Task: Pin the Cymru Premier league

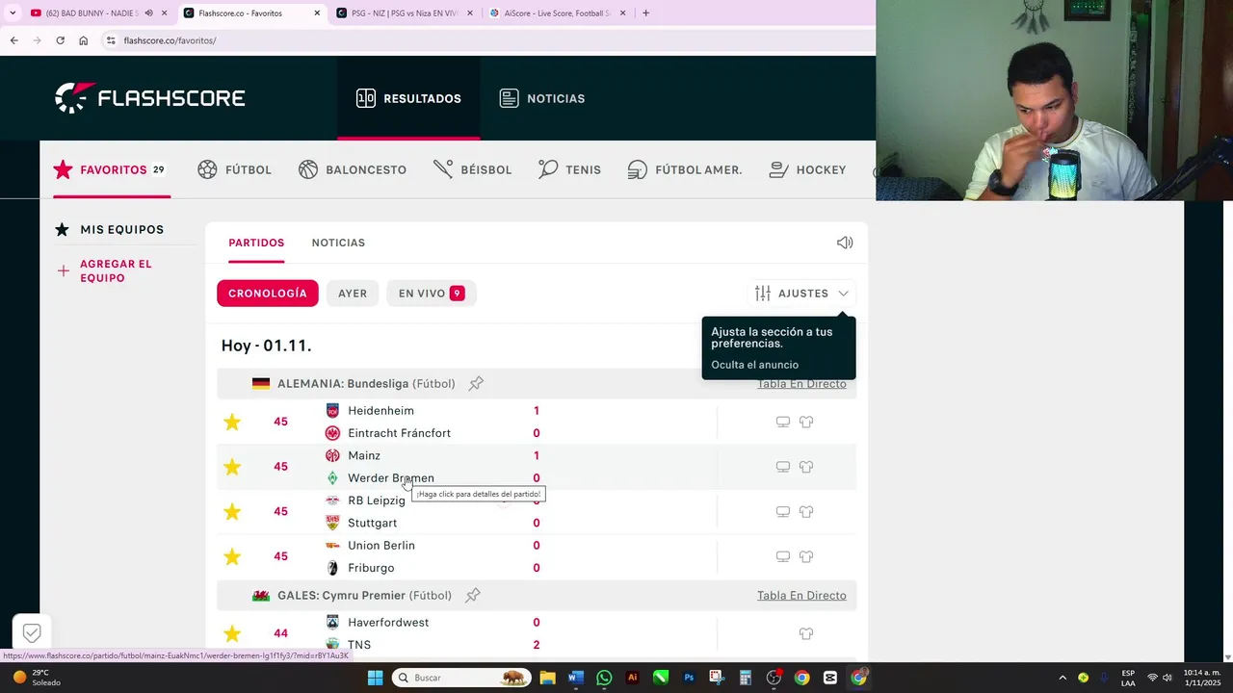Action: click(473, 595)
